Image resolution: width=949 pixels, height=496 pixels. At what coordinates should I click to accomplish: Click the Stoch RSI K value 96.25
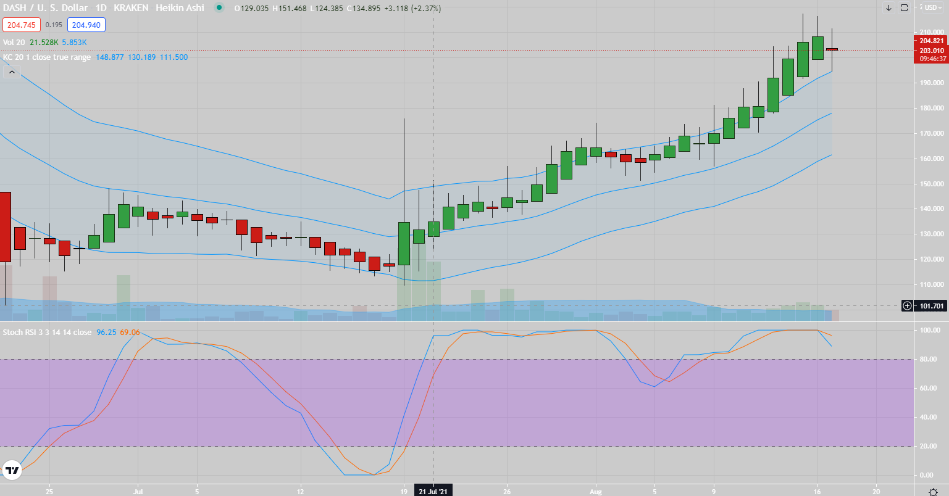coord(107,332)
